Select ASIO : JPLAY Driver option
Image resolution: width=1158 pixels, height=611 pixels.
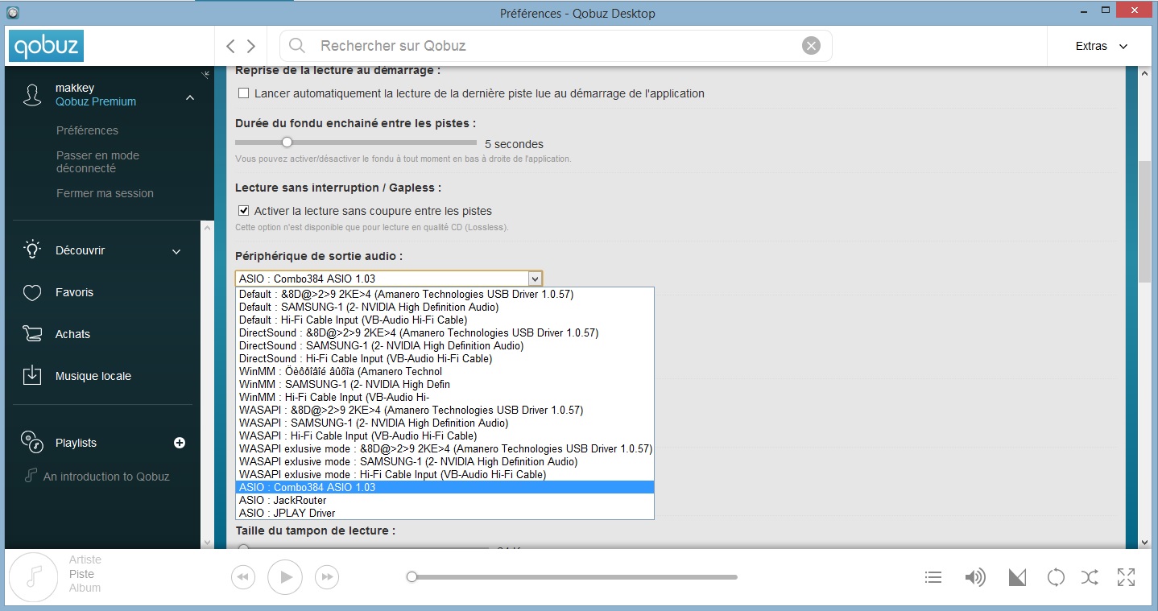(445, 513)
